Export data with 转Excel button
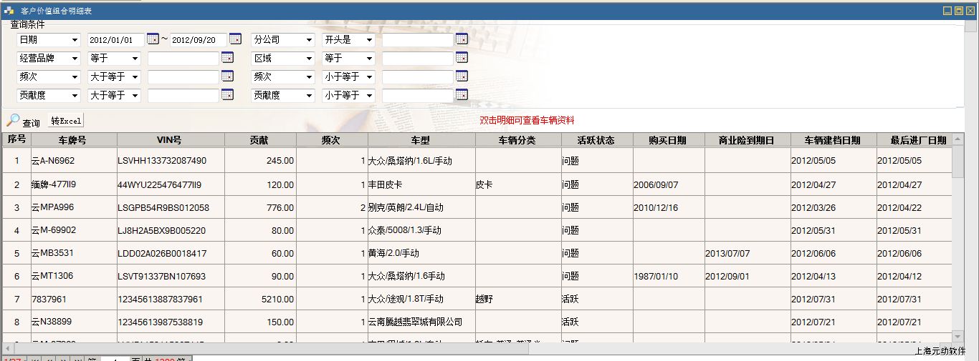 pos(66,121)
